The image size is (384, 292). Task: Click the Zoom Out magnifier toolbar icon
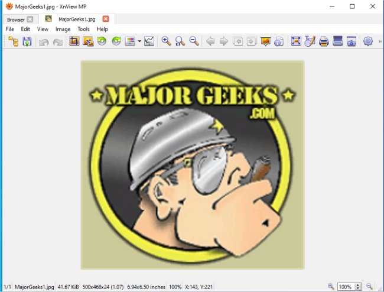pyautogui.click(x=194, y=41)
